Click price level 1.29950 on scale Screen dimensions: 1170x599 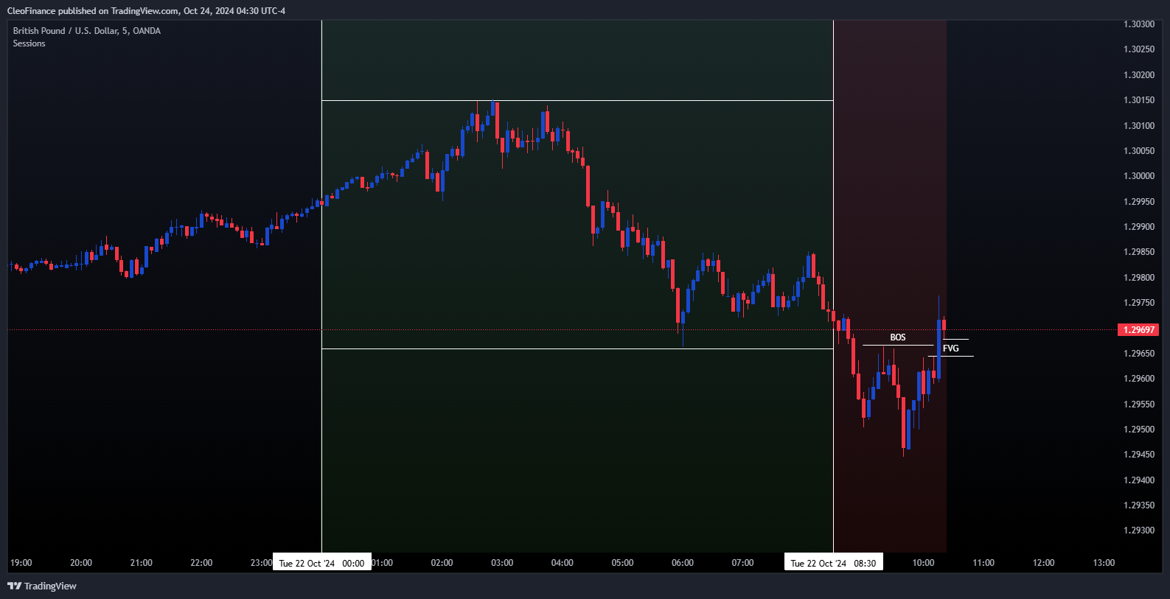click(x=1139, y=202)
